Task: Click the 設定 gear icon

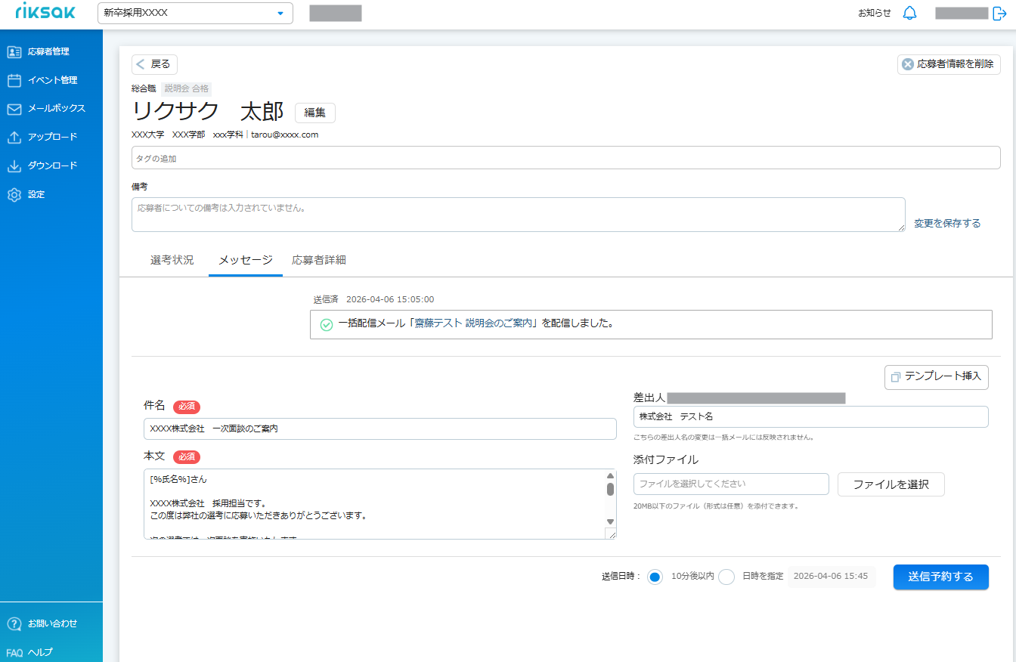Action: 14,195
